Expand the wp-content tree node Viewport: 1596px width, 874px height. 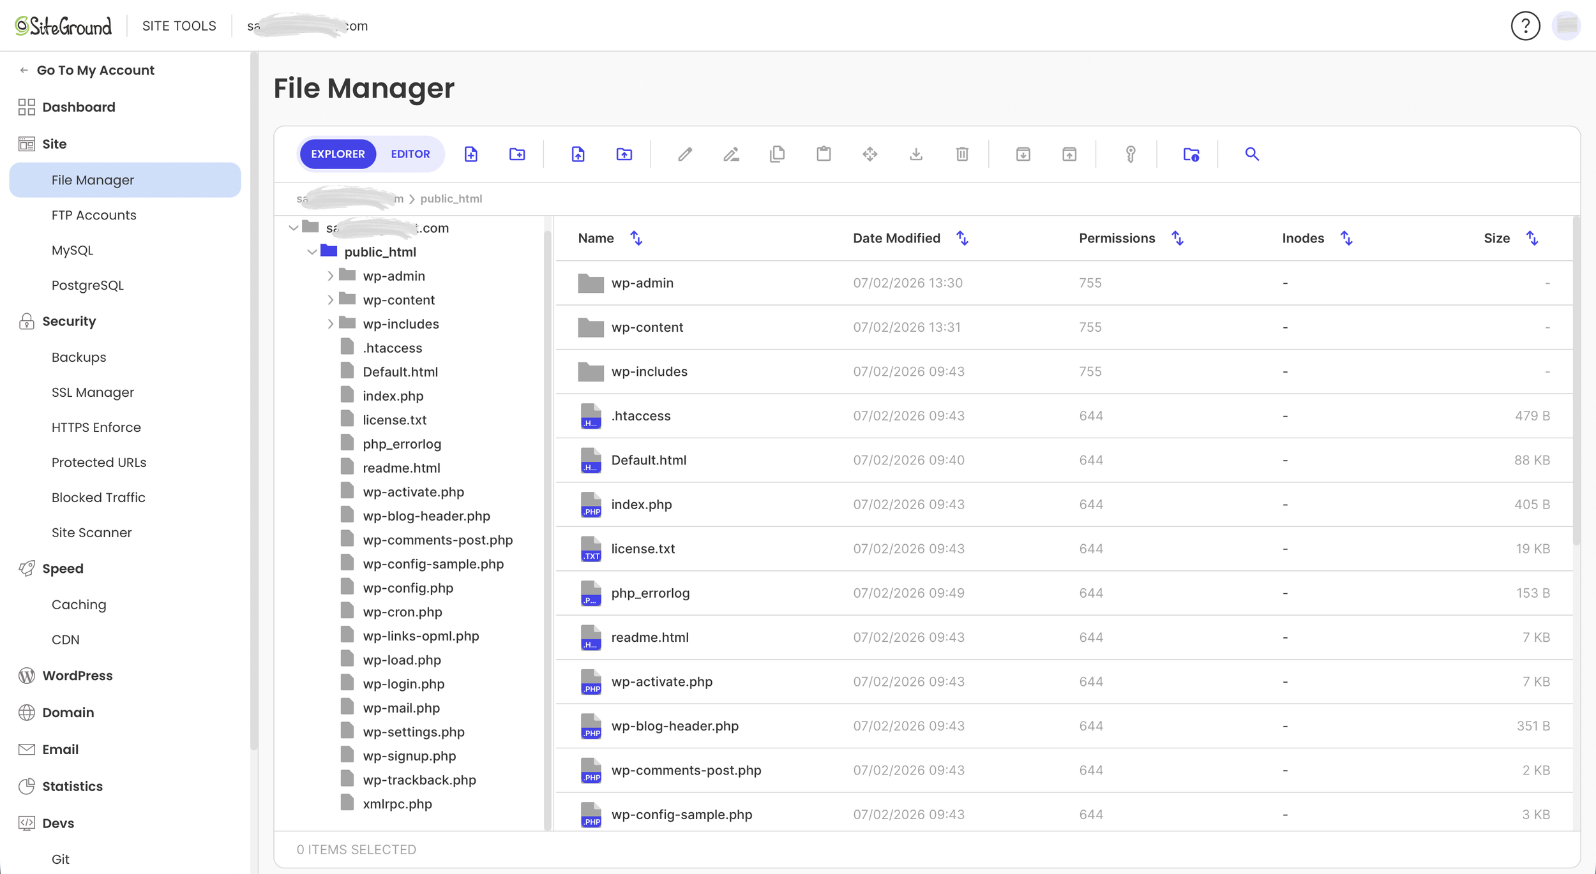[330, 299]
